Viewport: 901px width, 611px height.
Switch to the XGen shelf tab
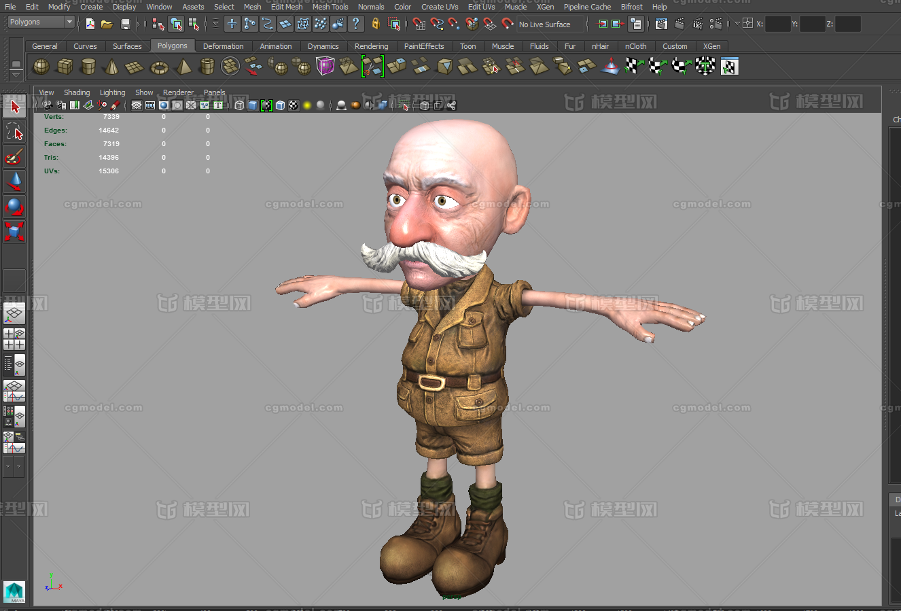[712, 46]
